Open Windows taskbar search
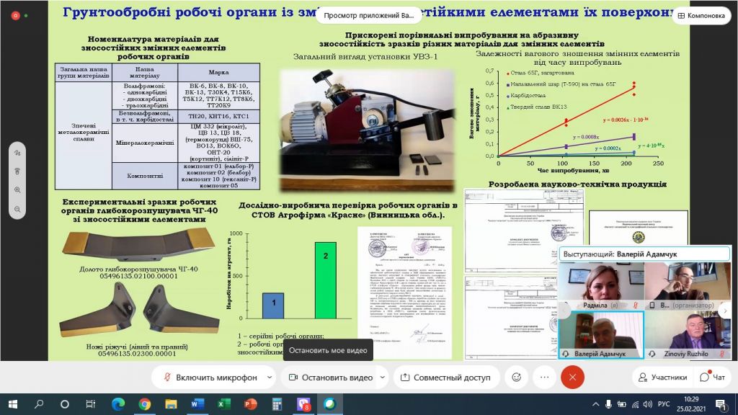 pos(39,404)
